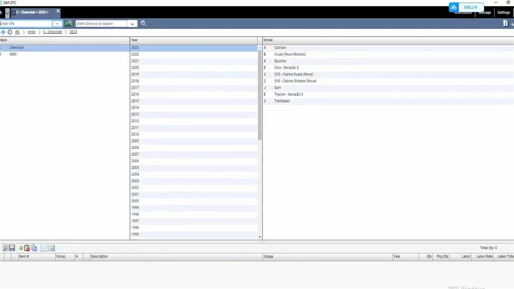514x289 pixels.
Task: Click the copy documents icon
Action: (34, 248)
